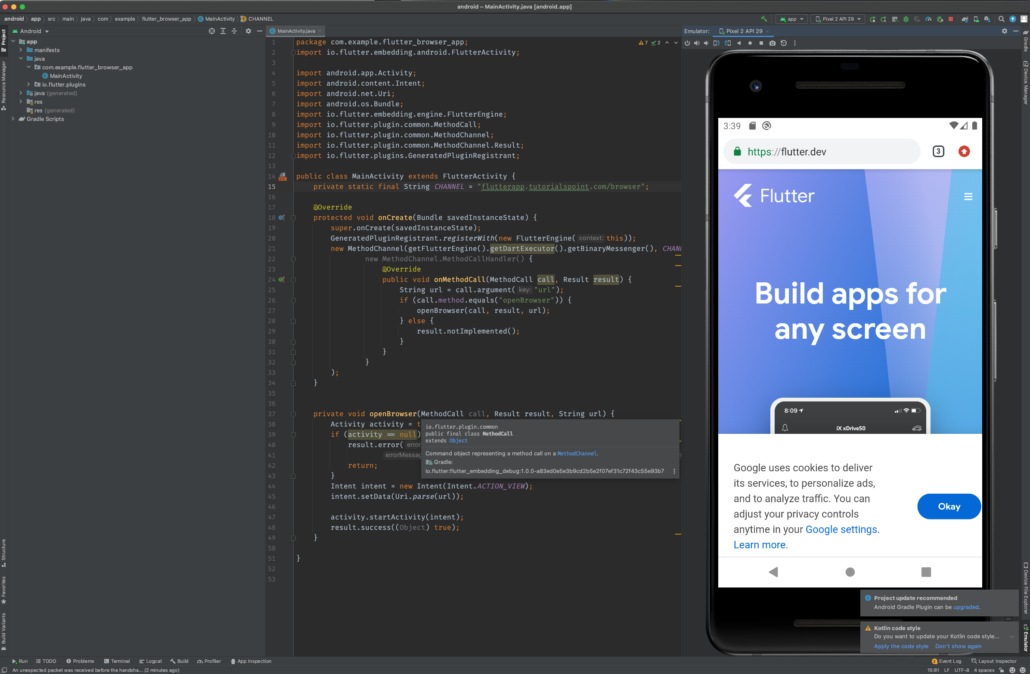Rotate emulator left icon
This screenshot has width=1030, height=674.
pos(716,43)
